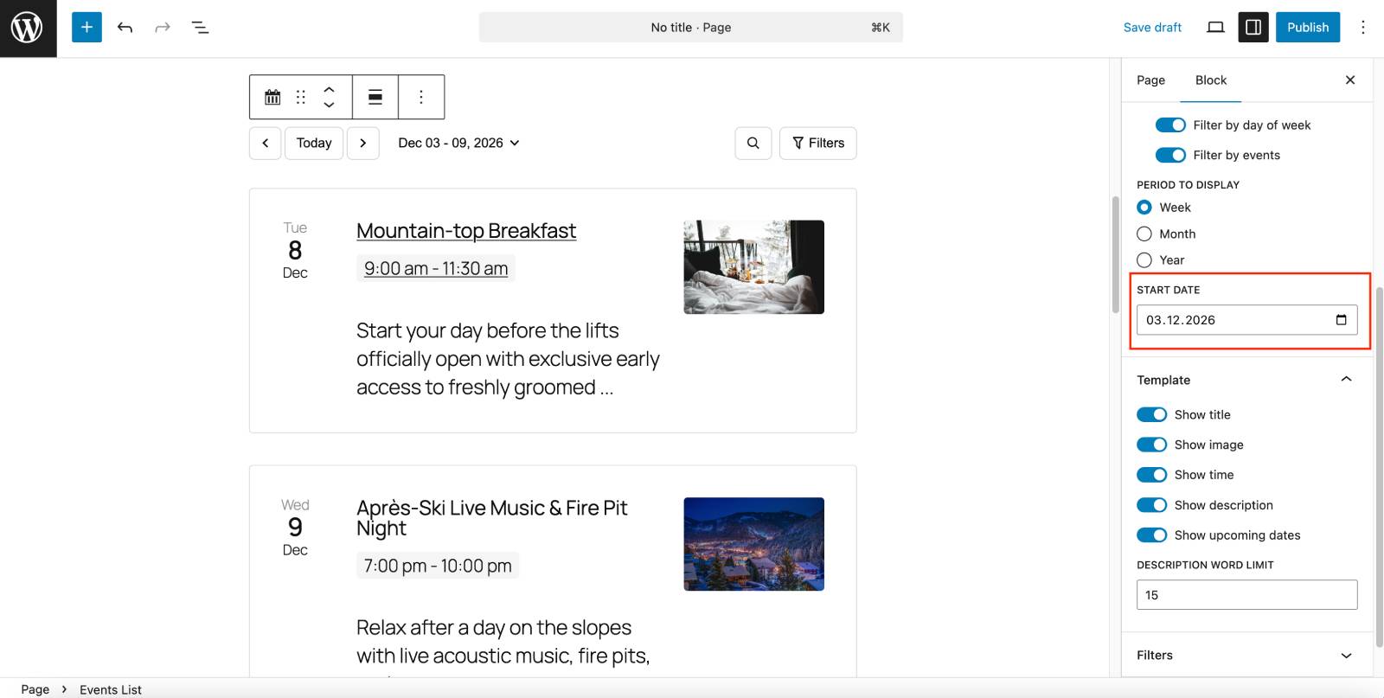Open block options three-dot menu

(x=421, y=97)
